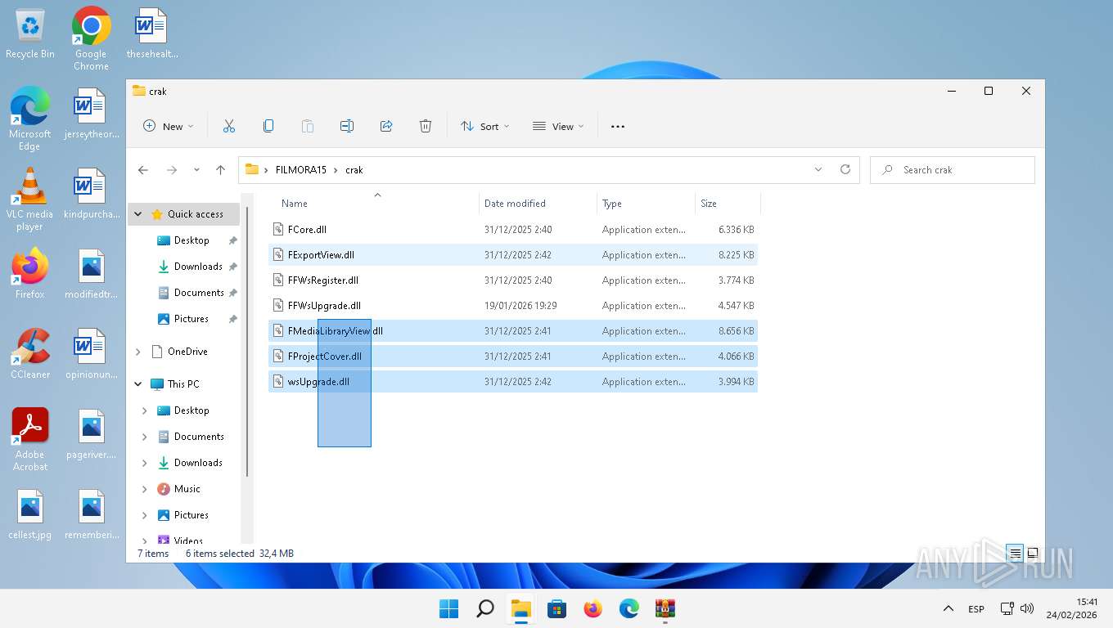Open cellest.jpg desktop image file
Viewport: 1113px width, 628px height.
point(29,515)
